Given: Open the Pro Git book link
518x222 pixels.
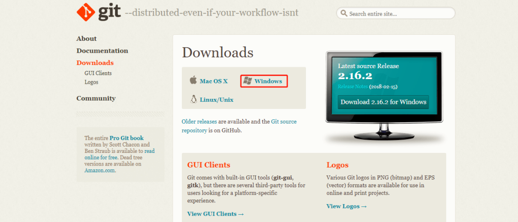Looking at the screenshot, I should pos(127,138).
